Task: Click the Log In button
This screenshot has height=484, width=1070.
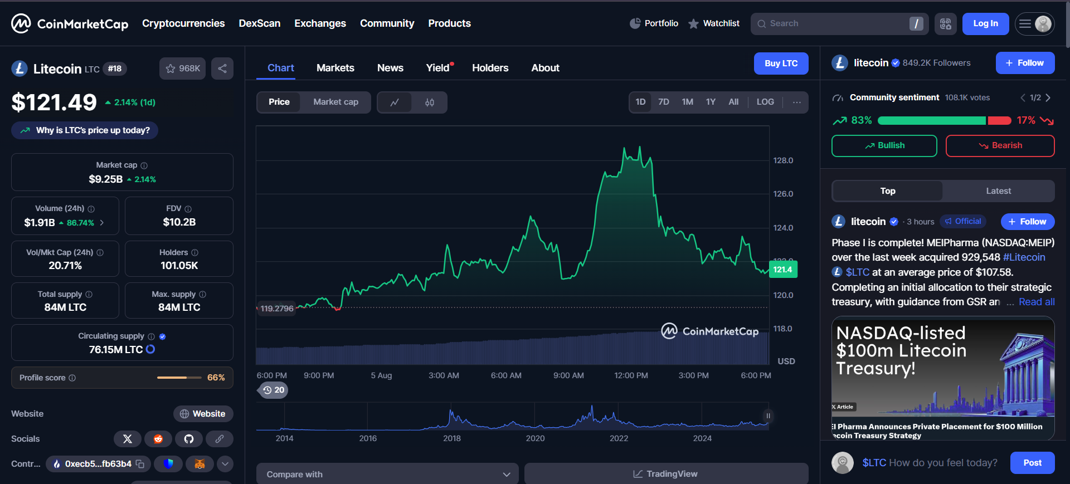Action: [985, 24]
